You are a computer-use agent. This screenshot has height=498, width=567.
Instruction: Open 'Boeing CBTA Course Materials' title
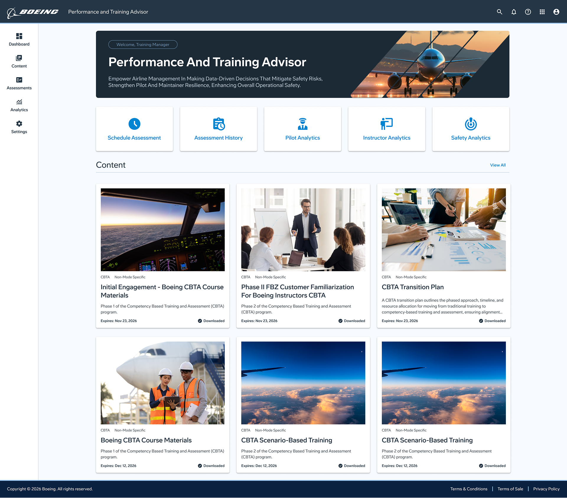(x=146, y=440)
